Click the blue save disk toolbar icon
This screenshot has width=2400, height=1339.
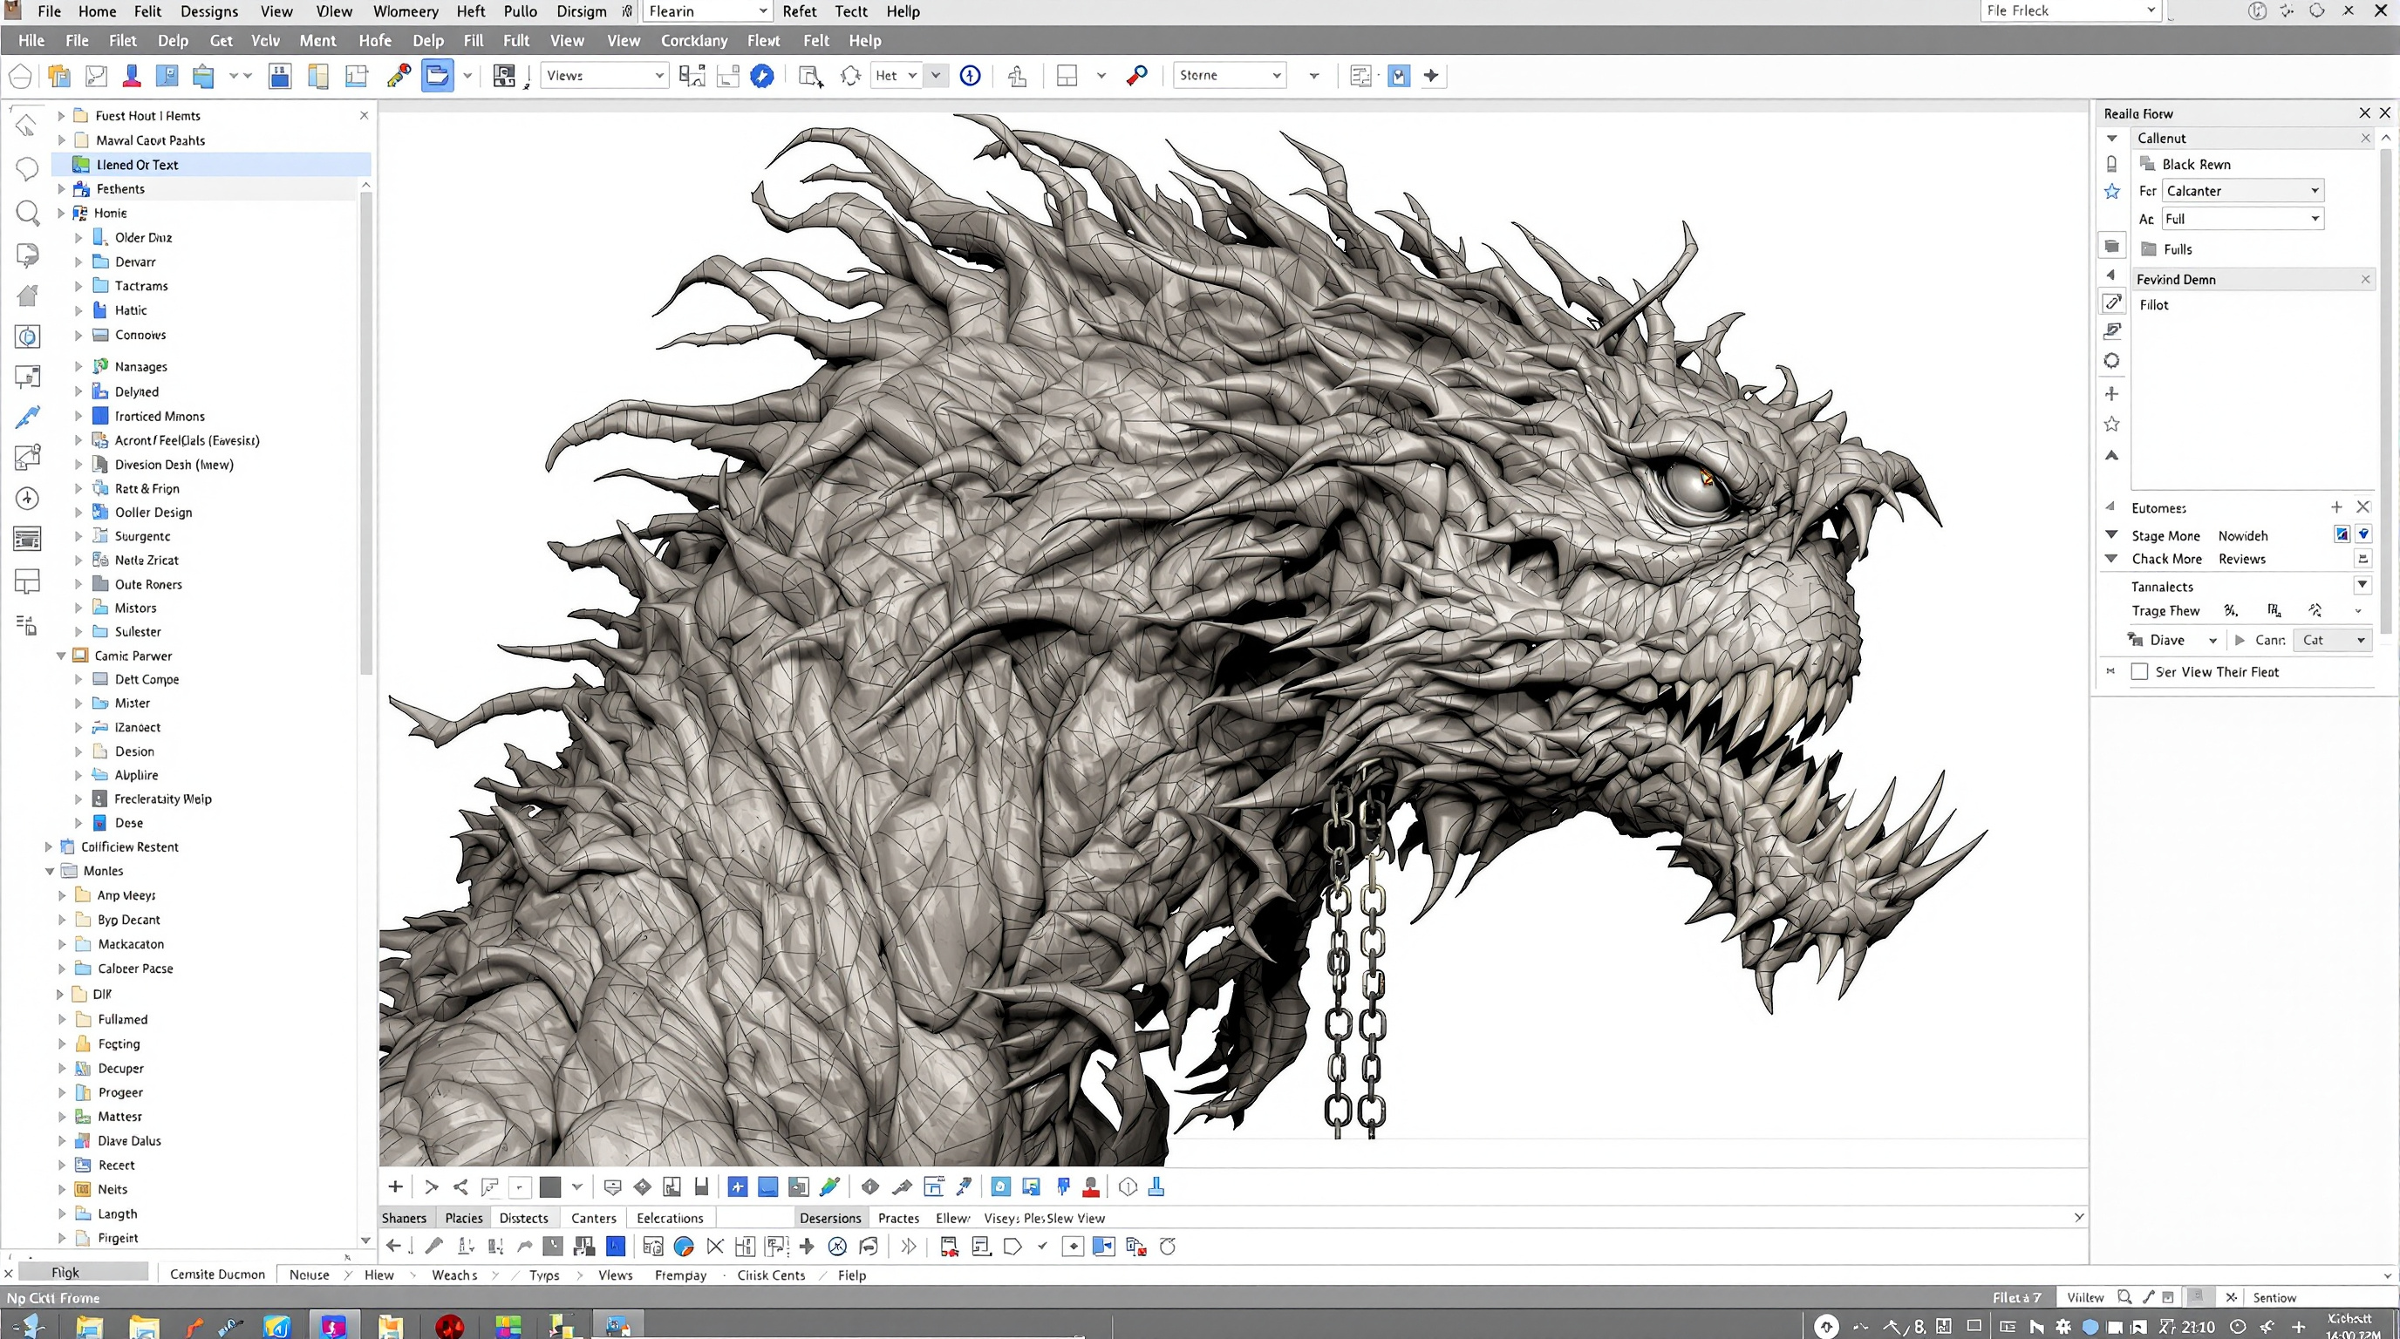(x=279, y=77)
